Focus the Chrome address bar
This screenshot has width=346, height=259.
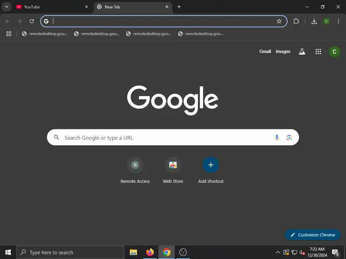point(163,21)
